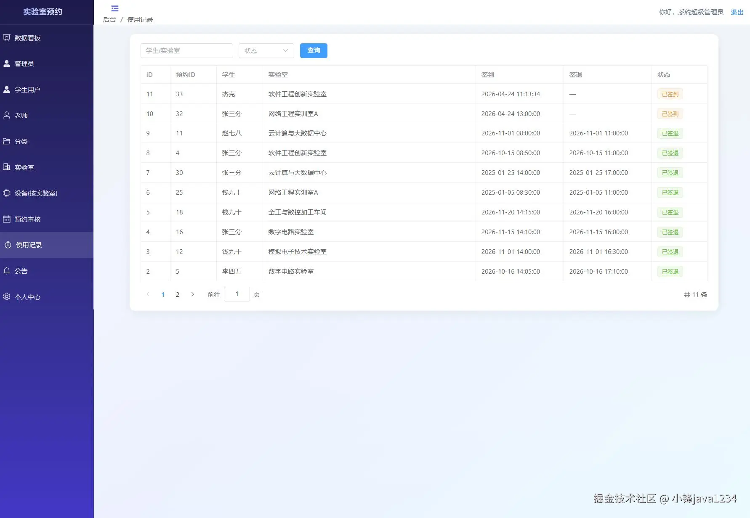Image resolution: width=750 pixels, height=518 pixels.
Task: Click sign-in time 2026-04-24 11:13:34
Action: click(x=511, y=94)
